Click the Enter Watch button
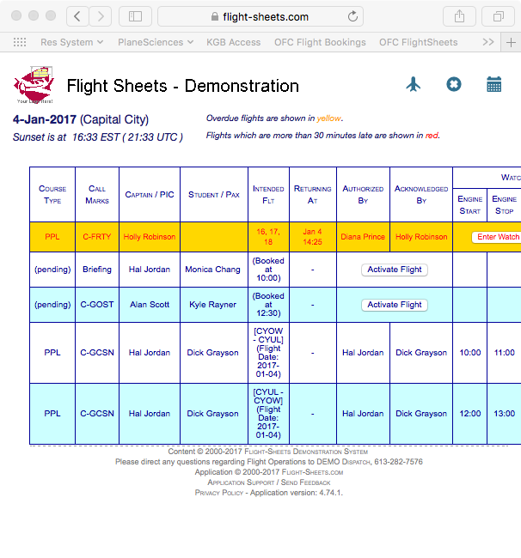 point(497,237)
